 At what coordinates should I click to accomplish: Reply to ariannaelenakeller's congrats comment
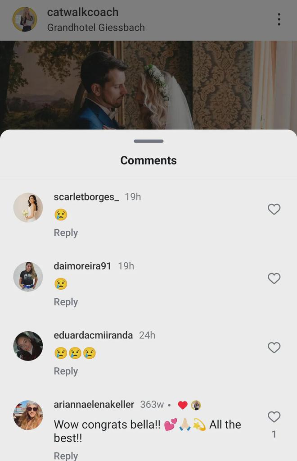pyautogui.click(x=66, y=456)
